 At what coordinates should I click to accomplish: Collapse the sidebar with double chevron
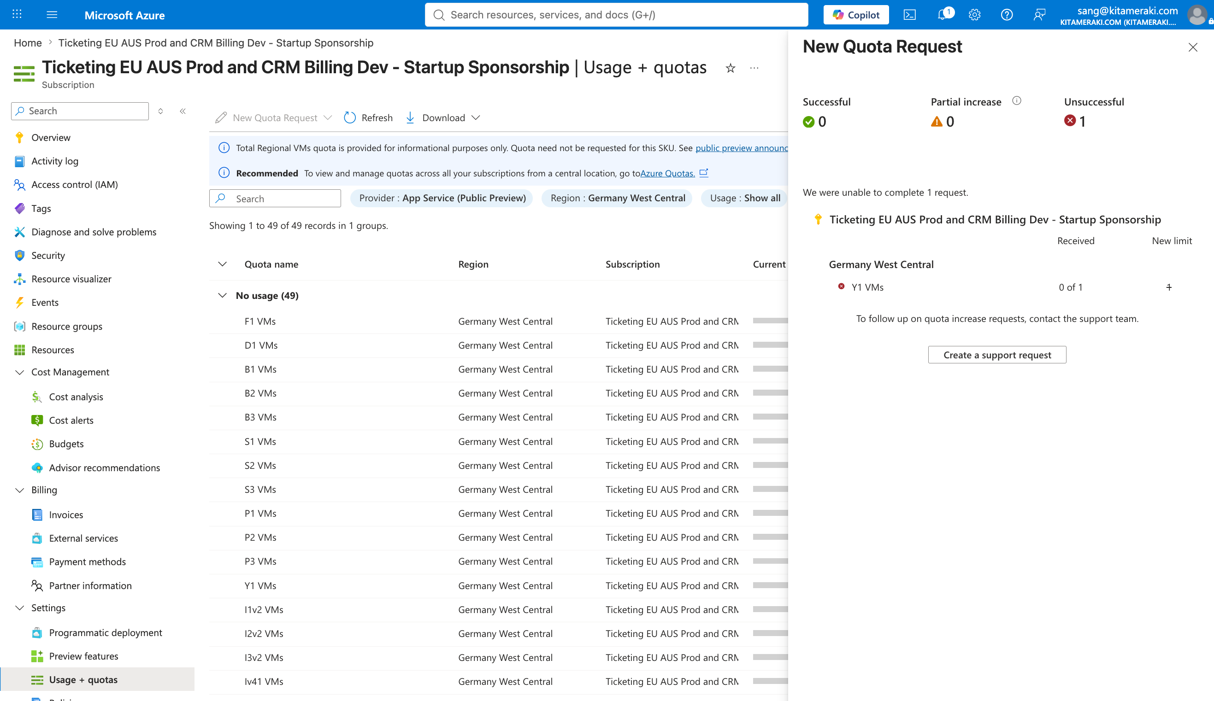(x=183, y=111)
